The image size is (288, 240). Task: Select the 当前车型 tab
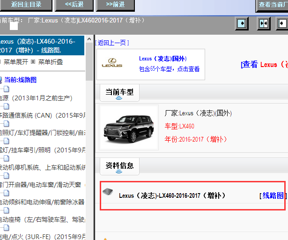119,93
